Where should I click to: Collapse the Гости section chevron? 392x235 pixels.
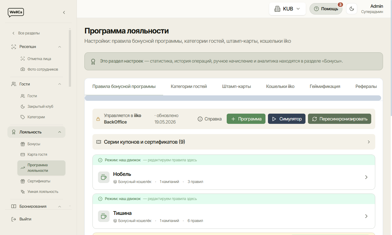pyautogui.click(x=60, y=84)
